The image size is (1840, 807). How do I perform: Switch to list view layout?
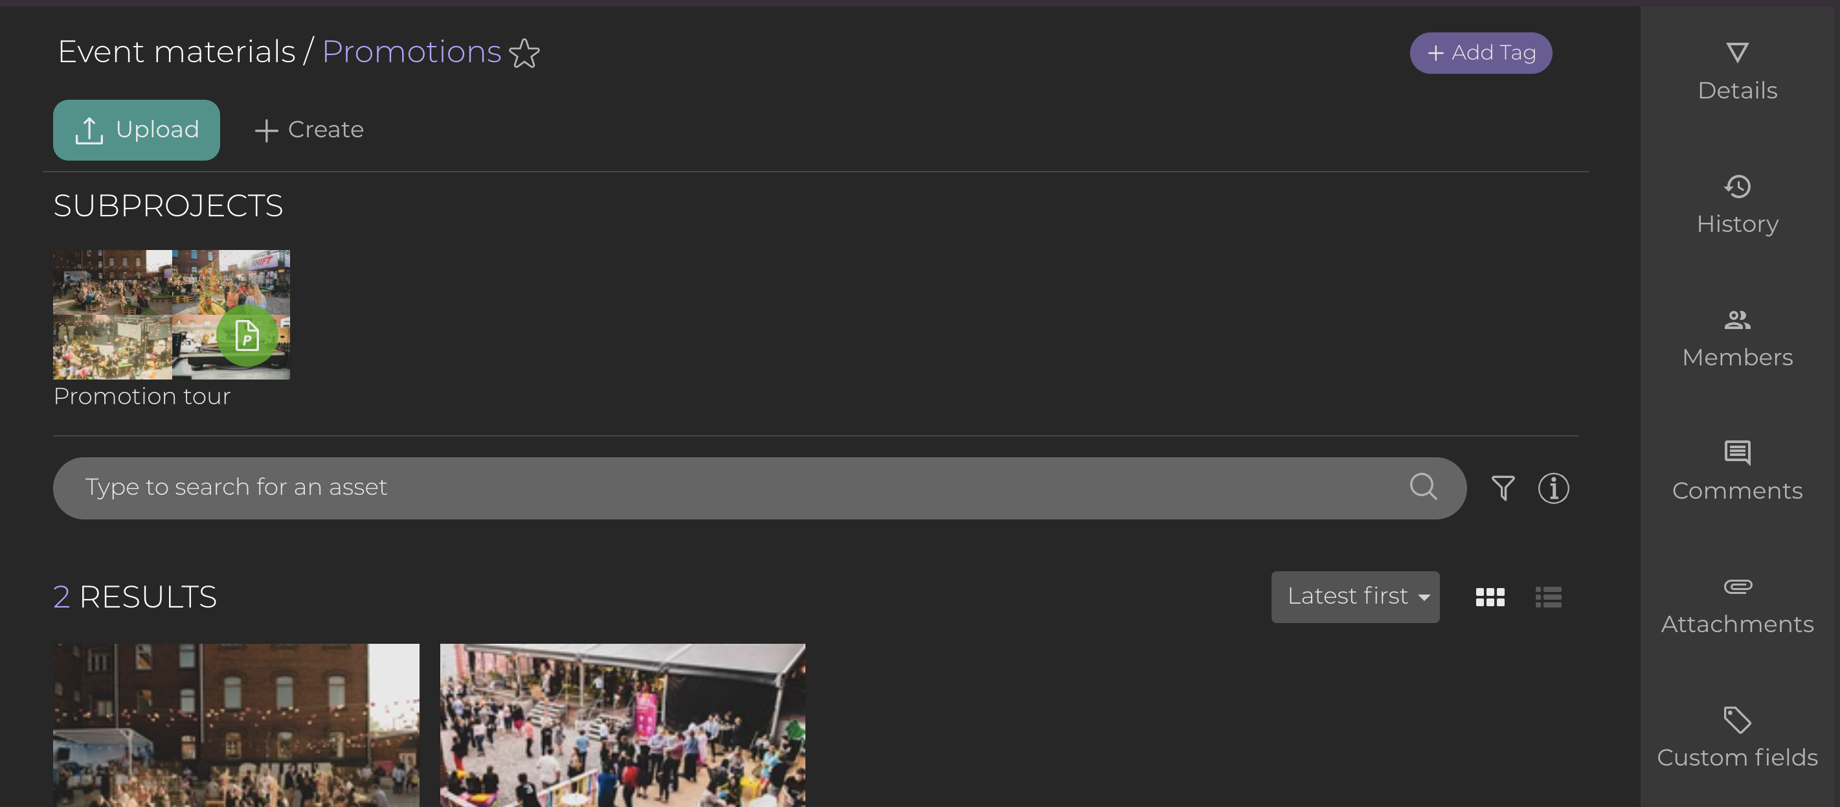click(x=1548, y=597)
